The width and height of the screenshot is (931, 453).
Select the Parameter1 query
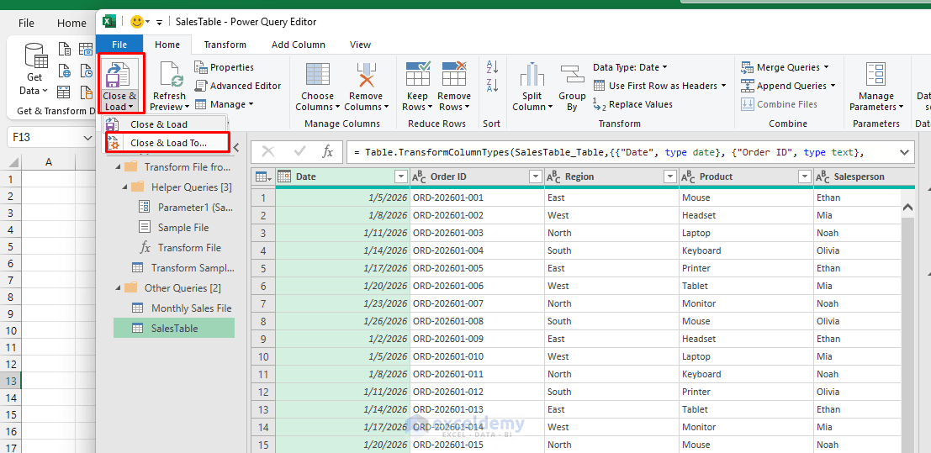[195, 208]
